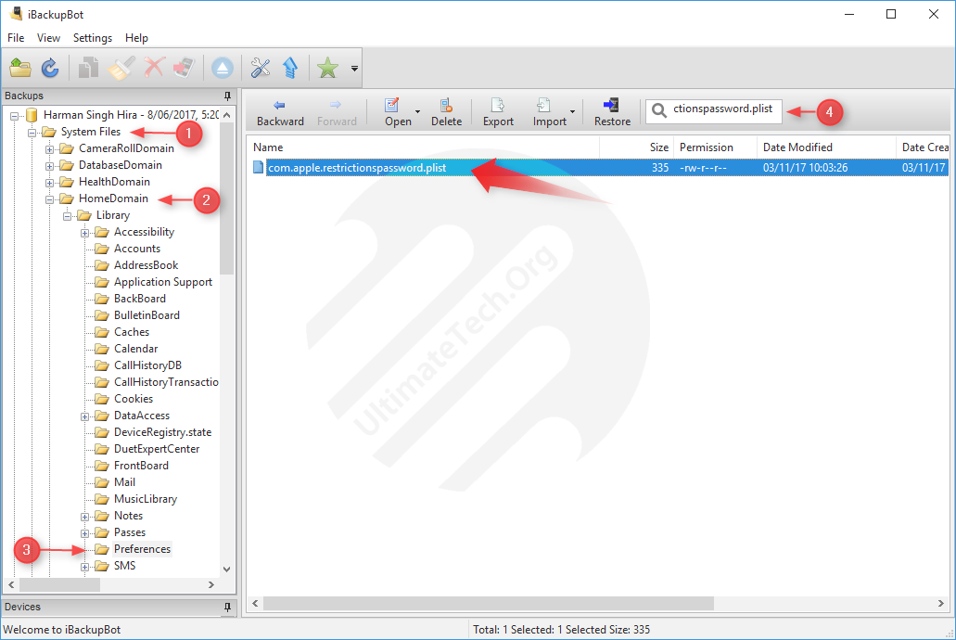Expand the CameraRollDomain tree node
Screen dimensions: 956x640
[50, 148]
